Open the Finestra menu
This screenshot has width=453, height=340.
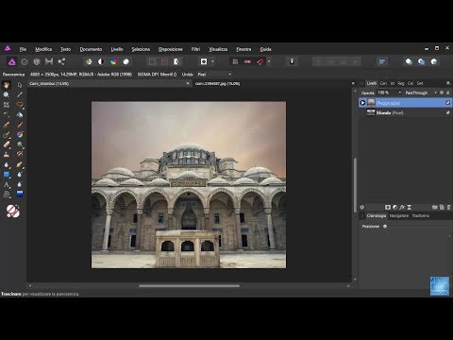[x=243, y=49]
